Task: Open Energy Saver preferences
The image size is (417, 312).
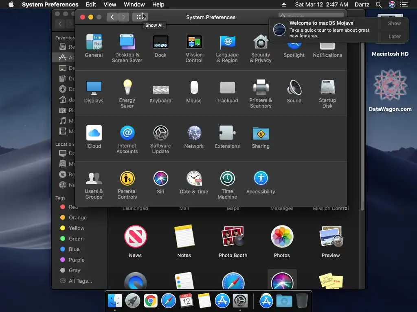Action: pos(127,94)
